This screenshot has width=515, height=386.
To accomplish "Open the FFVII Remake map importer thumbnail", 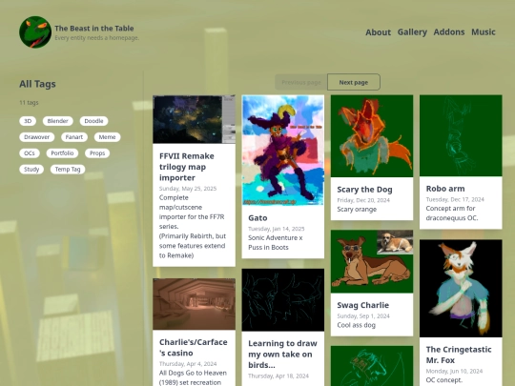I will [194, 119].
